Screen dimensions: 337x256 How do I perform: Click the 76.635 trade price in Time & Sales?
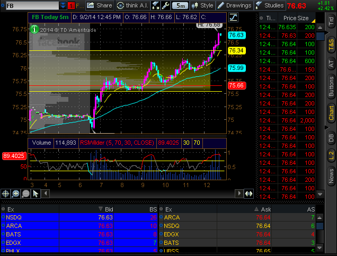(x=287, y=27)
